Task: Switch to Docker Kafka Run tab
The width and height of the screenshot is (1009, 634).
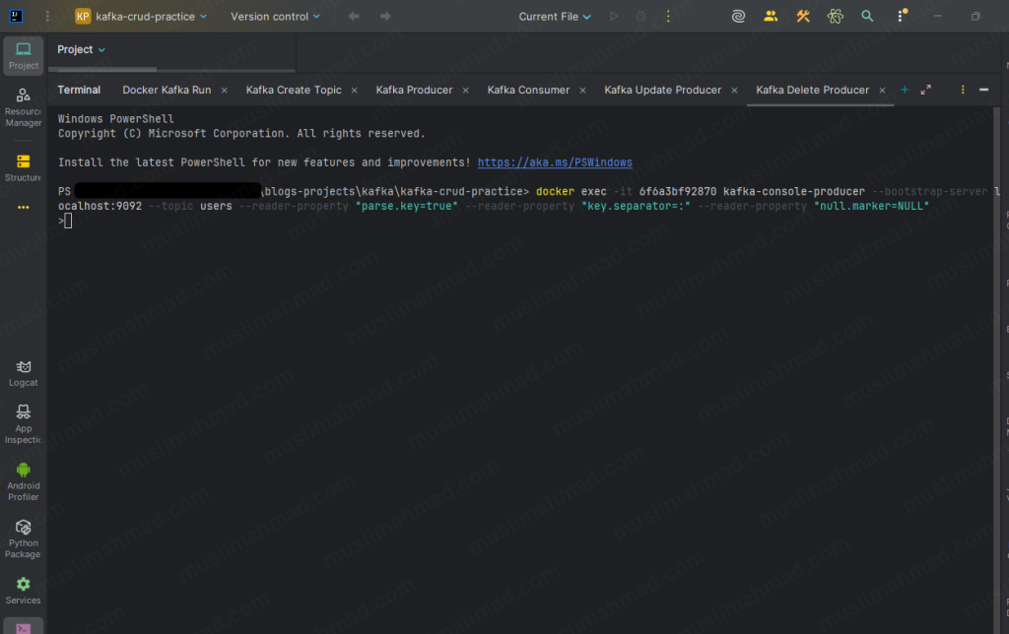Action: pyautogui.click(x=167, y=90)
